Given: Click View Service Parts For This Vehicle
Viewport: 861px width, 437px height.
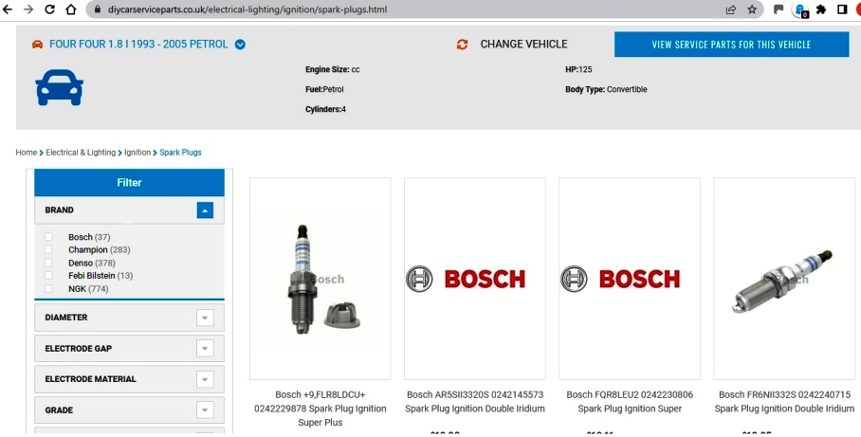Looking at the screenshot, I should pyautogui.click(x=731, y=45).
